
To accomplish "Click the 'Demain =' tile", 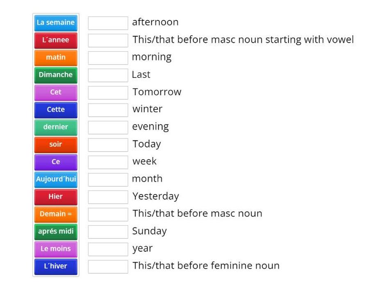I will (x=56, y=214).
